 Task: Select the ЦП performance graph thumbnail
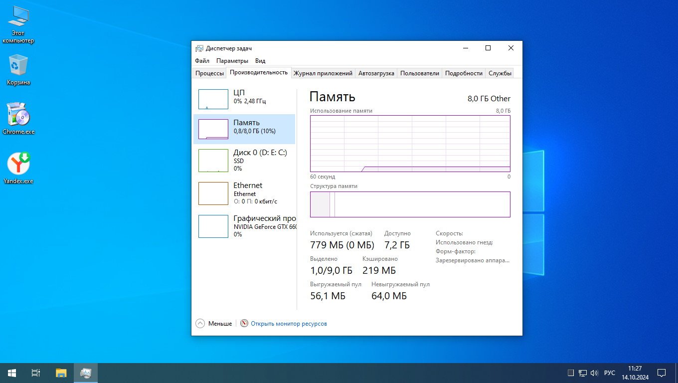[x=213, y=99]
